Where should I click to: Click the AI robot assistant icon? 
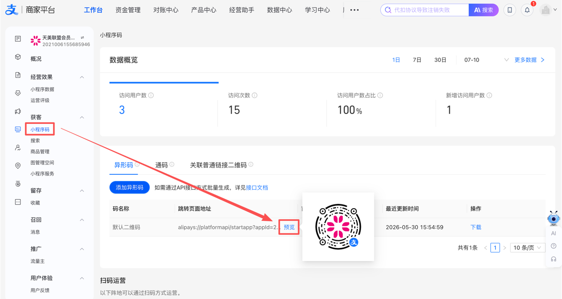(553, 218)
